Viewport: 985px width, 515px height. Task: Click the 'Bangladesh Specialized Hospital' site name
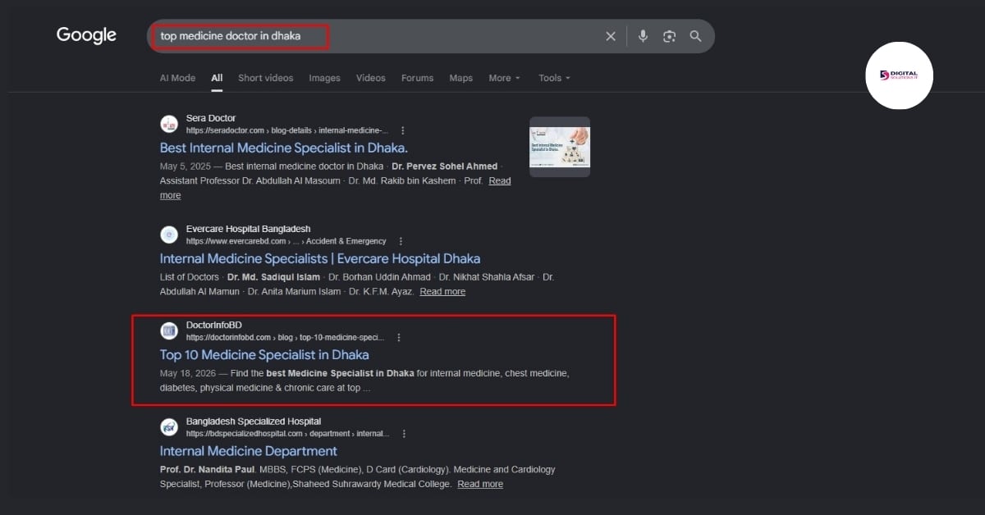(254, 422)
